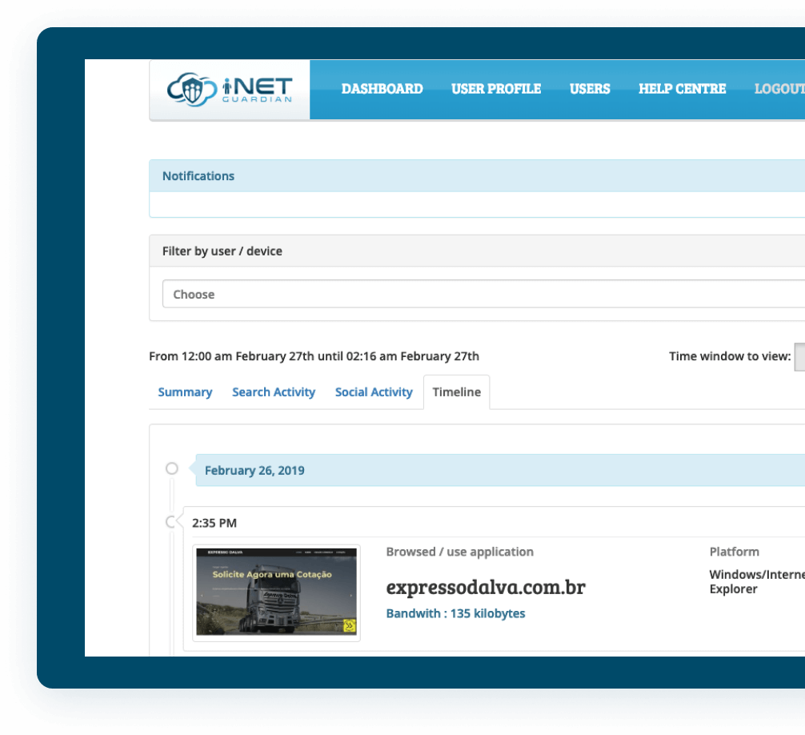
Task: Open the Help Centre link
Action: click(x=682, y=89)
